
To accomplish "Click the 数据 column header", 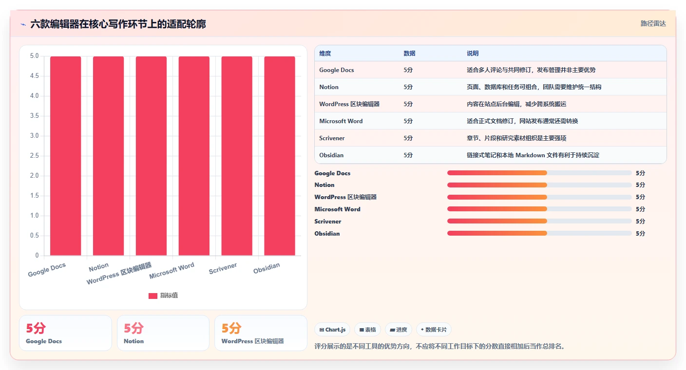I will pyautogui.click(x=410, y=54).
